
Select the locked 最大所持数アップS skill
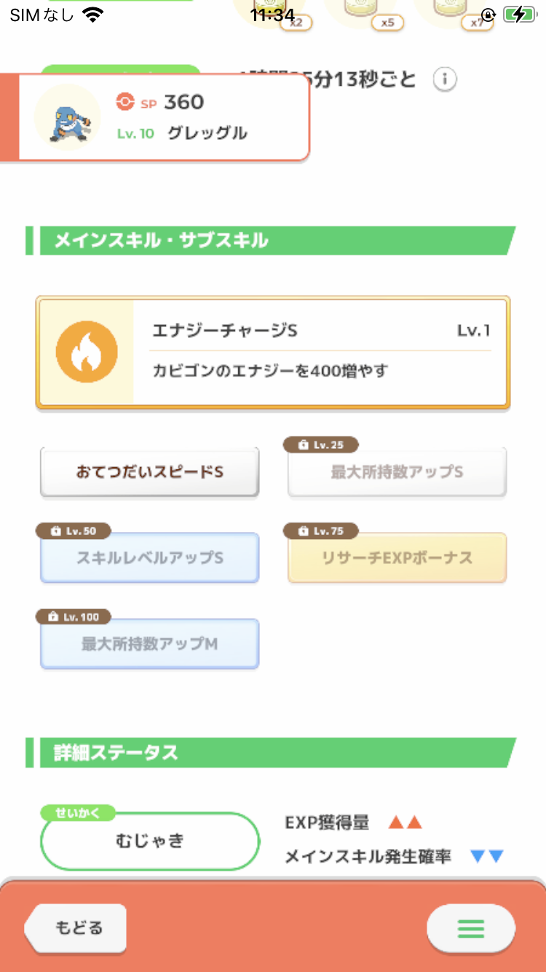[397, 472]
